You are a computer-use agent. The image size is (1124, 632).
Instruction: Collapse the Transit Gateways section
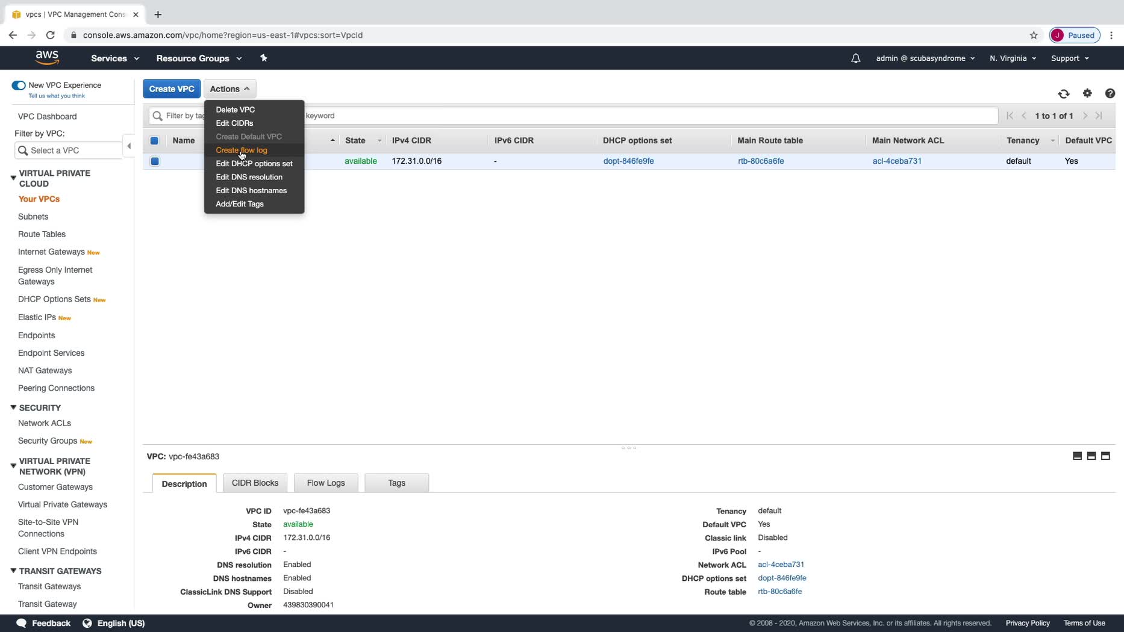(x=13, y=571)
